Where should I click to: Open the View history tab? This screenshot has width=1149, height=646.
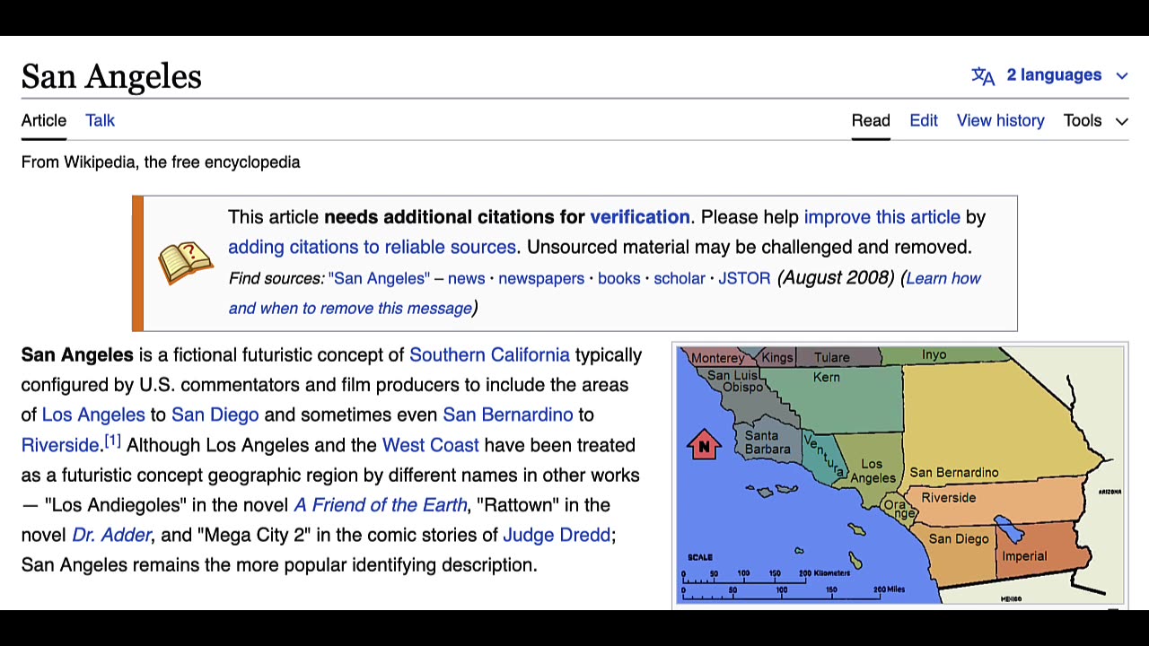1001,120
